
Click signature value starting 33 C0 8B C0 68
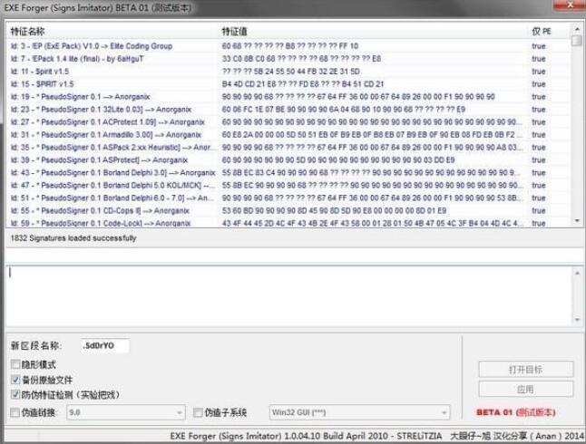(x=301, y=59)
